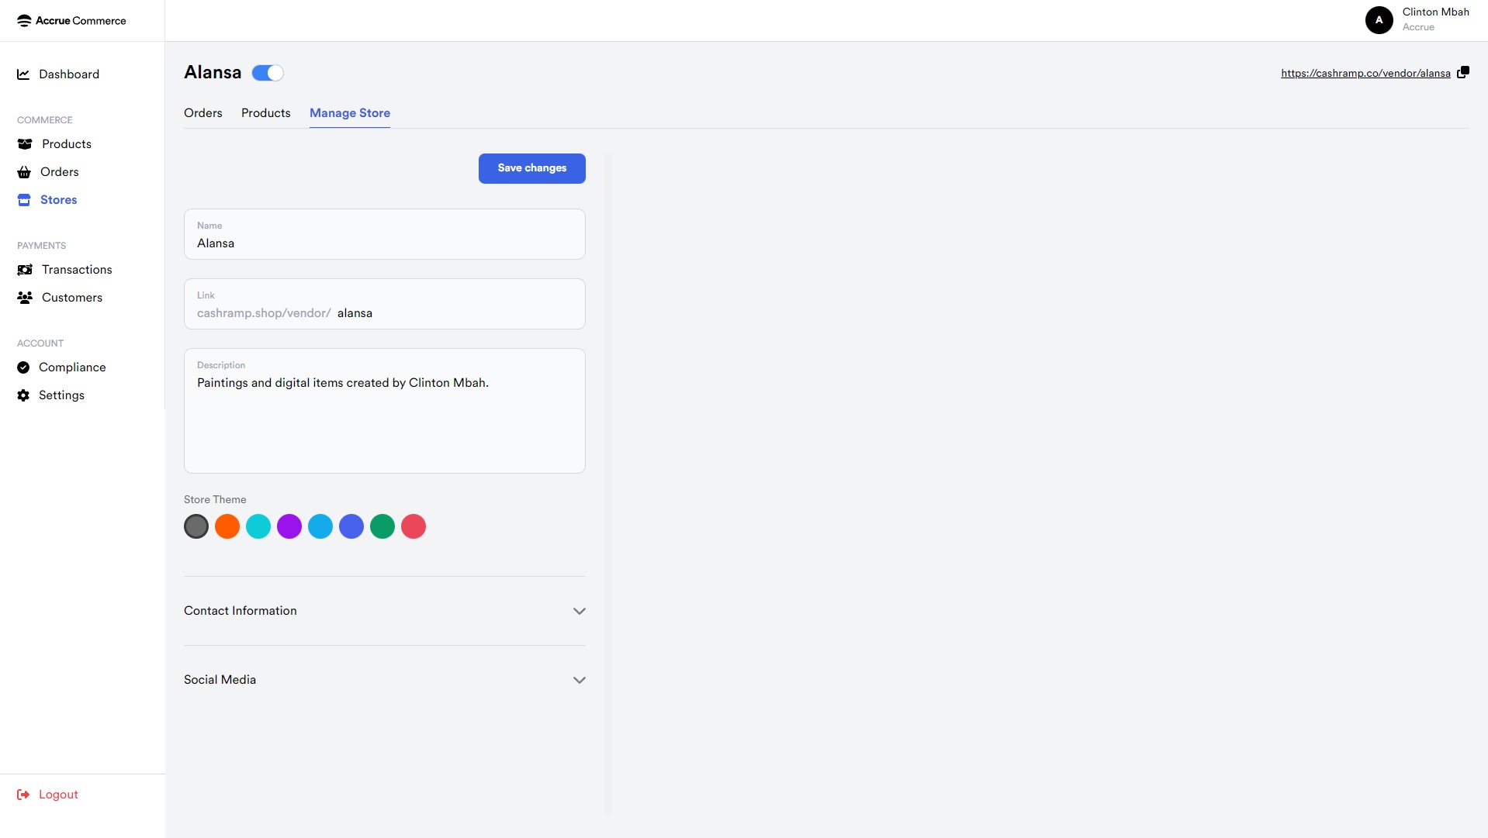Collapse the Manage Store chevron options
This screenshot has width=1488, height=838.
[x=349, y=113]
